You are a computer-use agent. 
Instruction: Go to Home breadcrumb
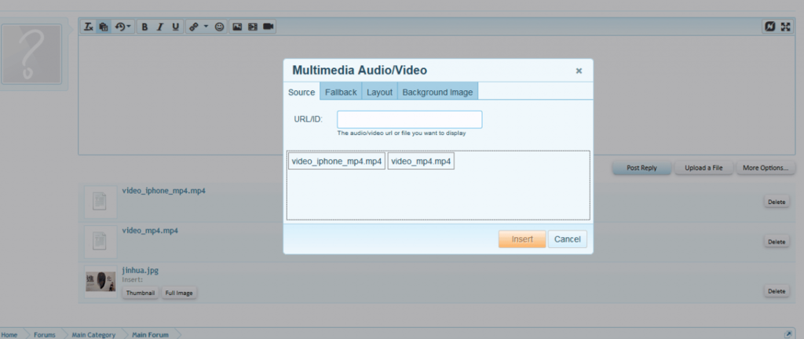point(9,335)
